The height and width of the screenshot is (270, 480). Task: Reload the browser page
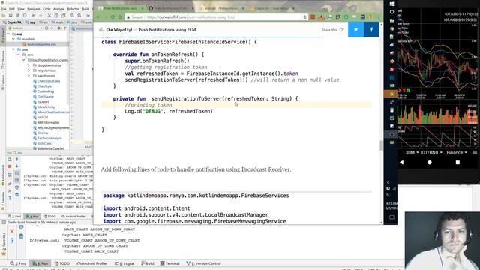tap(112, 17)
